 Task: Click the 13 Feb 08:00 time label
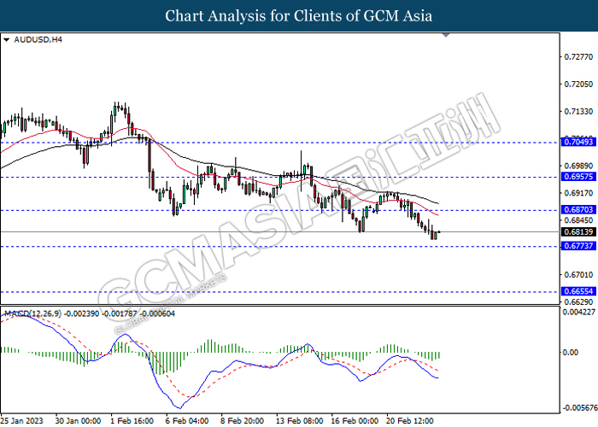[x=299, y=420]
